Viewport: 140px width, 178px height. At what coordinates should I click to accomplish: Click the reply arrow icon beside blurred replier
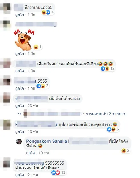(x=20, y=114)
